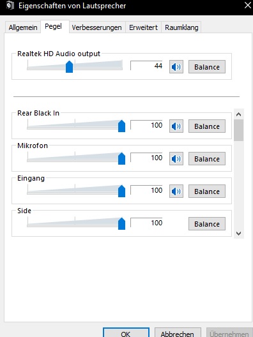The width and height of the screenshot is (253, 337).
Task: Open Balance settings for Rear Black In
Action: click(x=207, y=126)
